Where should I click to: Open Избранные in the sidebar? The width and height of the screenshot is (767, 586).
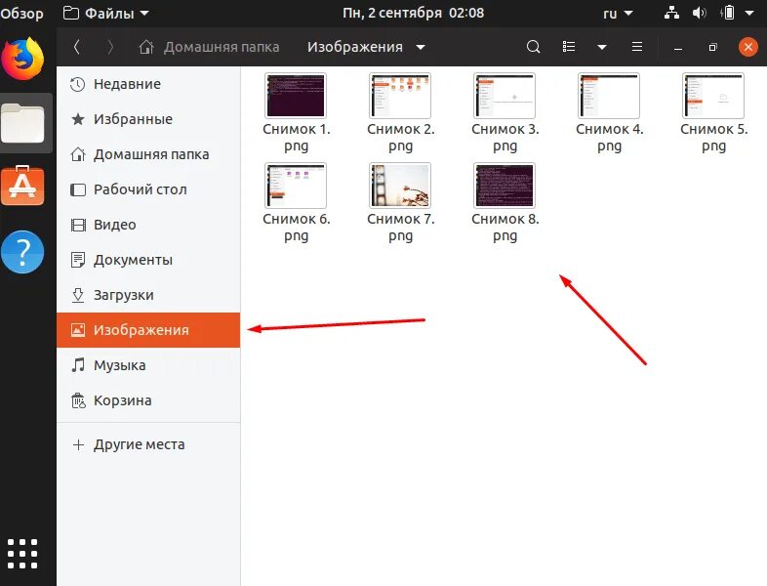pyautogui.click(x=148, y=119)
